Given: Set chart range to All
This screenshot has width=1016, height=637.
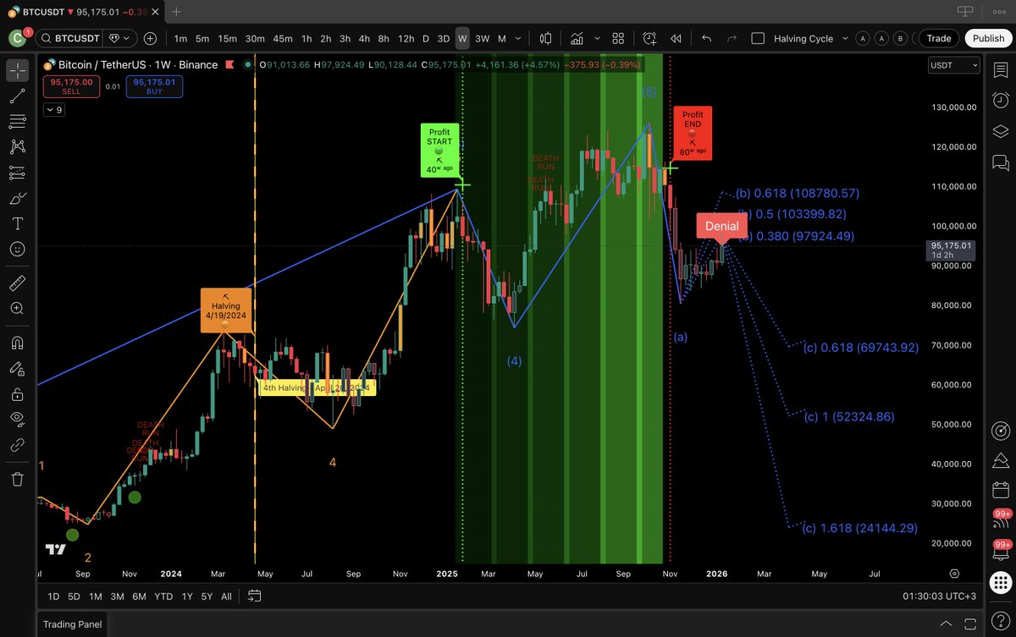Looking at the screenshot, I should point(226,596).
